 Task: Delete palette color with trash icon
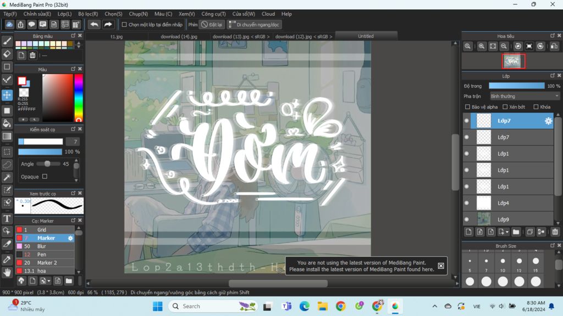pyautogui.click(x=32, y=55)
